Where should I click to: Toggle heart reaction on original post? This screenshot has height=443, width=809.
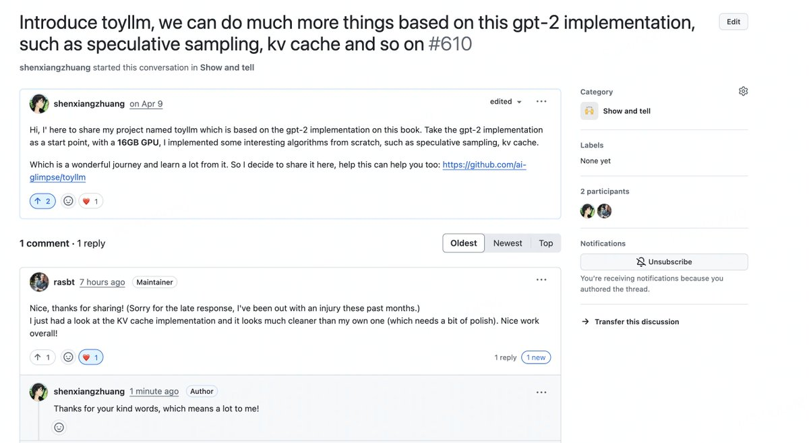pos(90,201)
